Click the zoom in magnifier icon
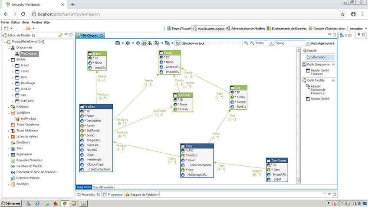The height and width of the screenshot is (207, 368). (246, 43)
